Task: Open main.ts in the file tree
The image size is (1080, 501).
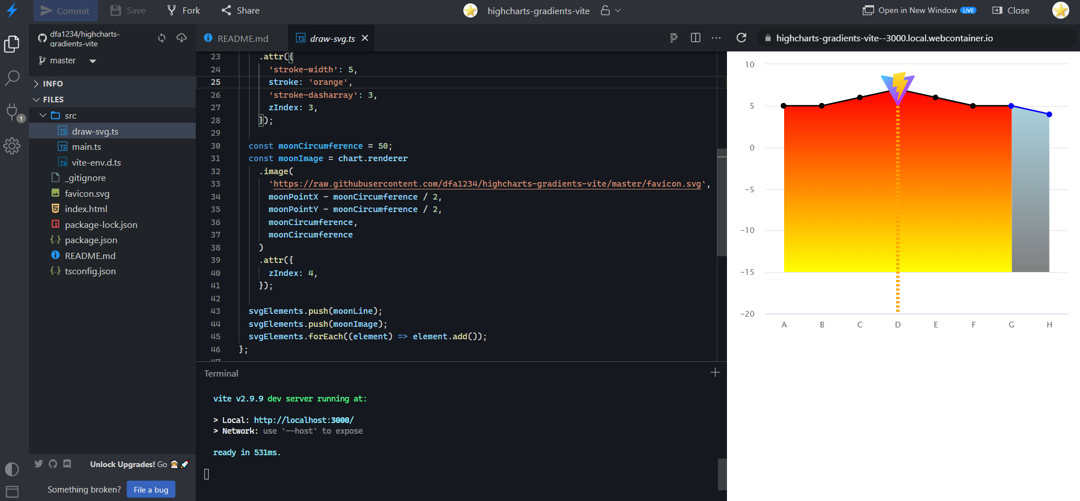Action: click(x=112, y=146)
